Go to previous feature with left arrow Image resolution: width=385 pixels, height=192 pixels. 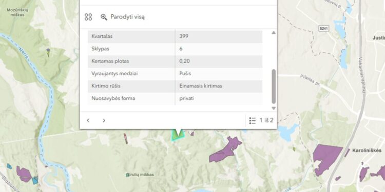click(88, 120)
